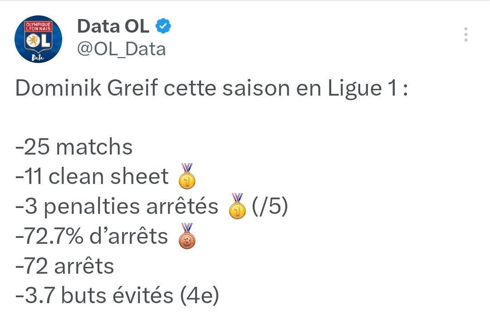490x319 pixels.
Task: Click the (4e) ranking text
Action: pos(199,296)
